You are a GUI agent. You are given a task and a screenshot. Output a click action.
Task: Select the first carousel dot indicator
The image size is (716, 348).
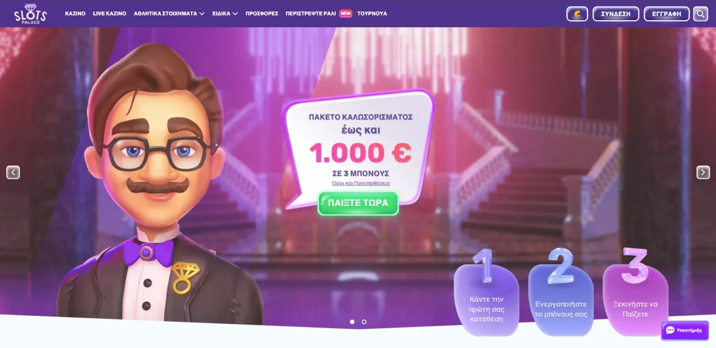352,321
